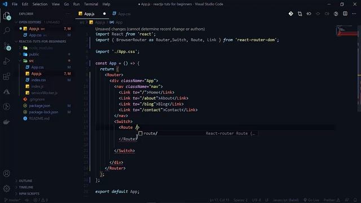Open the Source Control view
Viewport: 361px width, 203px height.
pyautogui.click(x=7, y=46)
